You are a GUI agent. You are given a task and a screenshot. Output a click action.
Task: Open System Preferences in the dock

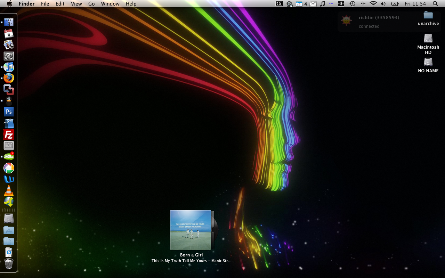tap(9, 56)
